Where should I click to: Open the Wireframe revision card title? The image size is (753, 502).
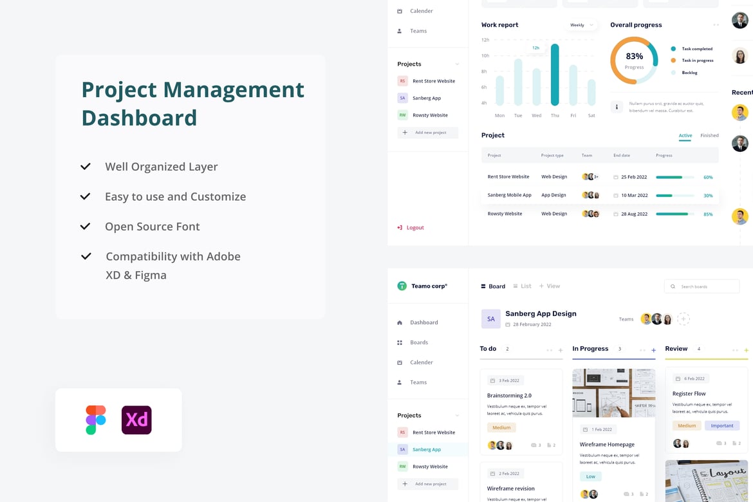(510, 488)
